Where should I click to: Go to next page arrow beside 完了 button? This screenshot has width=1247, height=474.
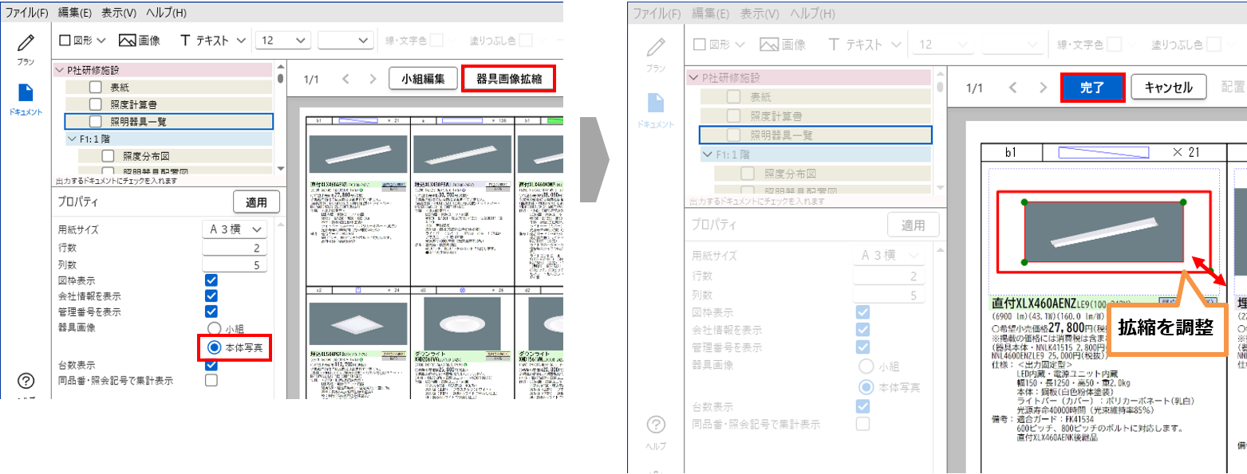[1043, 88]
